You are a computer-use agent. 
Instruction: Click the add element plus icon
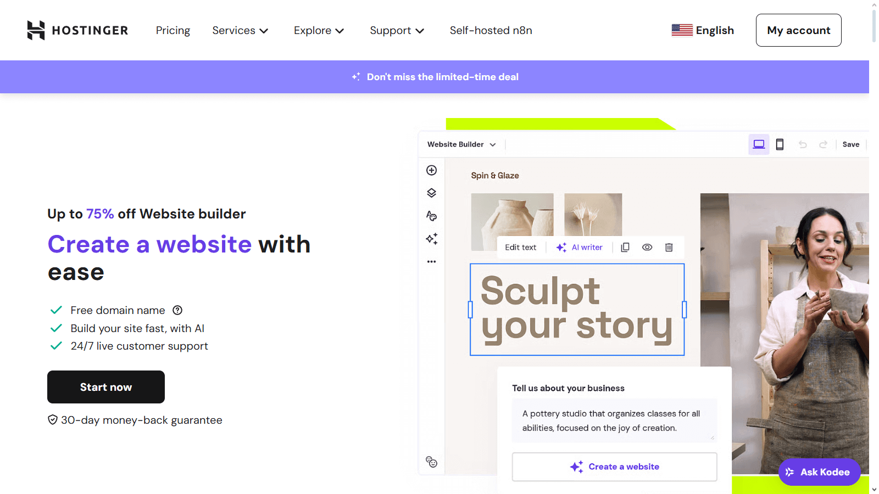(432, 170)
